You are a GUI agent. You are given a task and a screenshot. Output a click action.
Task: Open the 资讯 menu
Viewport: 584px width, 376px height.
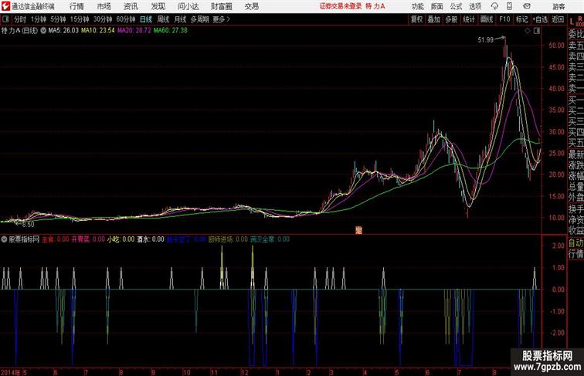pos(131,6)
